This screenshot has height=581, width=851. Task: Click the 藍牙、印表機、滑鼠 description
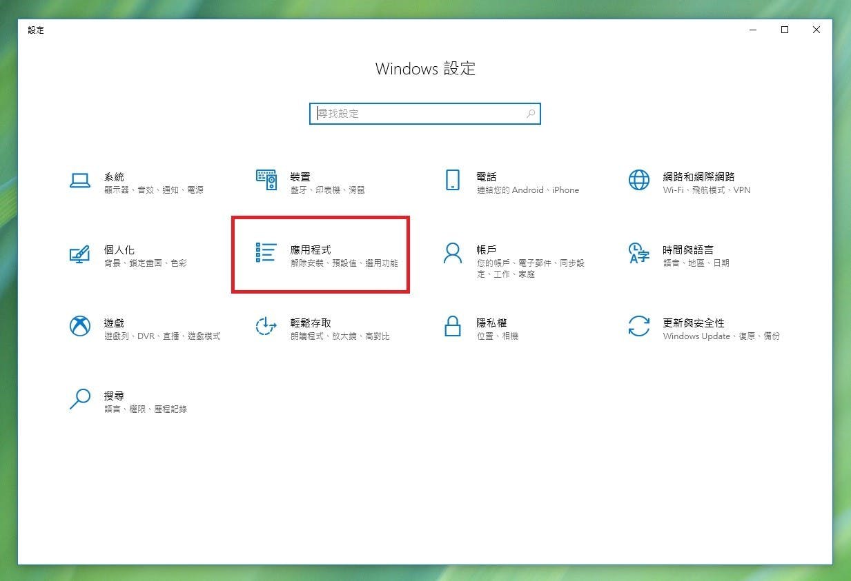[x=328, y=190]
